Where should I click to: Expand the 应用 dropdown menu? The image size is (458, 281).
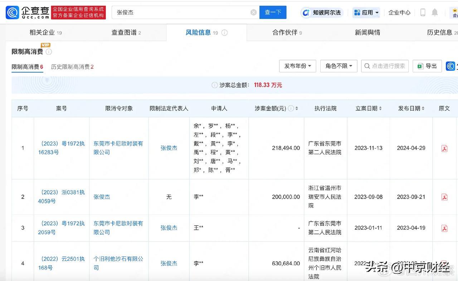[366, 12]
